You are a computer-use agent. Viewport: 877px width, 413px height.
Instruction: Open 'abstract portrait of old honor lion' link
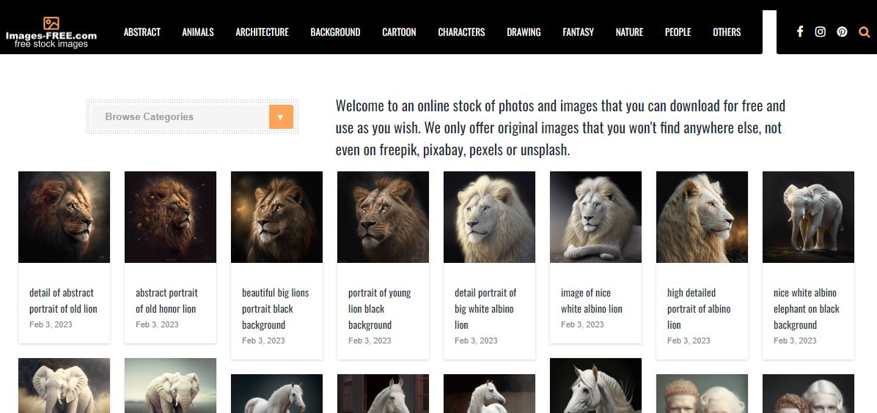tap(166, 301)
